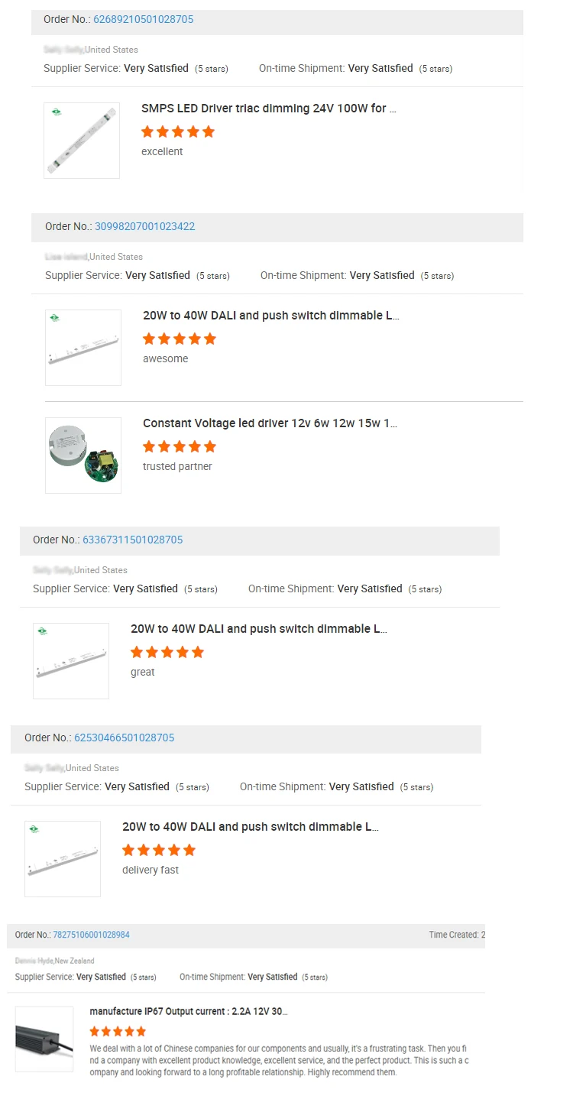Click star rating above "trusted partner" review

(x=180, y=446)
